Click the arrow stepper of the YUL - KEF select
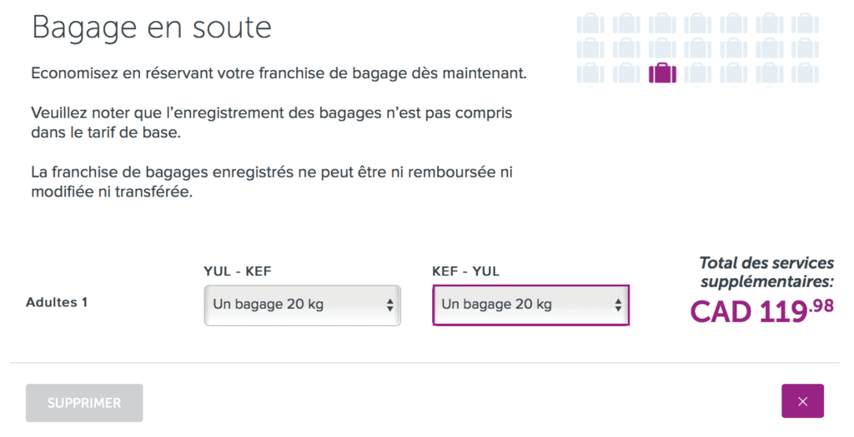The image size is (854, 437). point(389,305)
